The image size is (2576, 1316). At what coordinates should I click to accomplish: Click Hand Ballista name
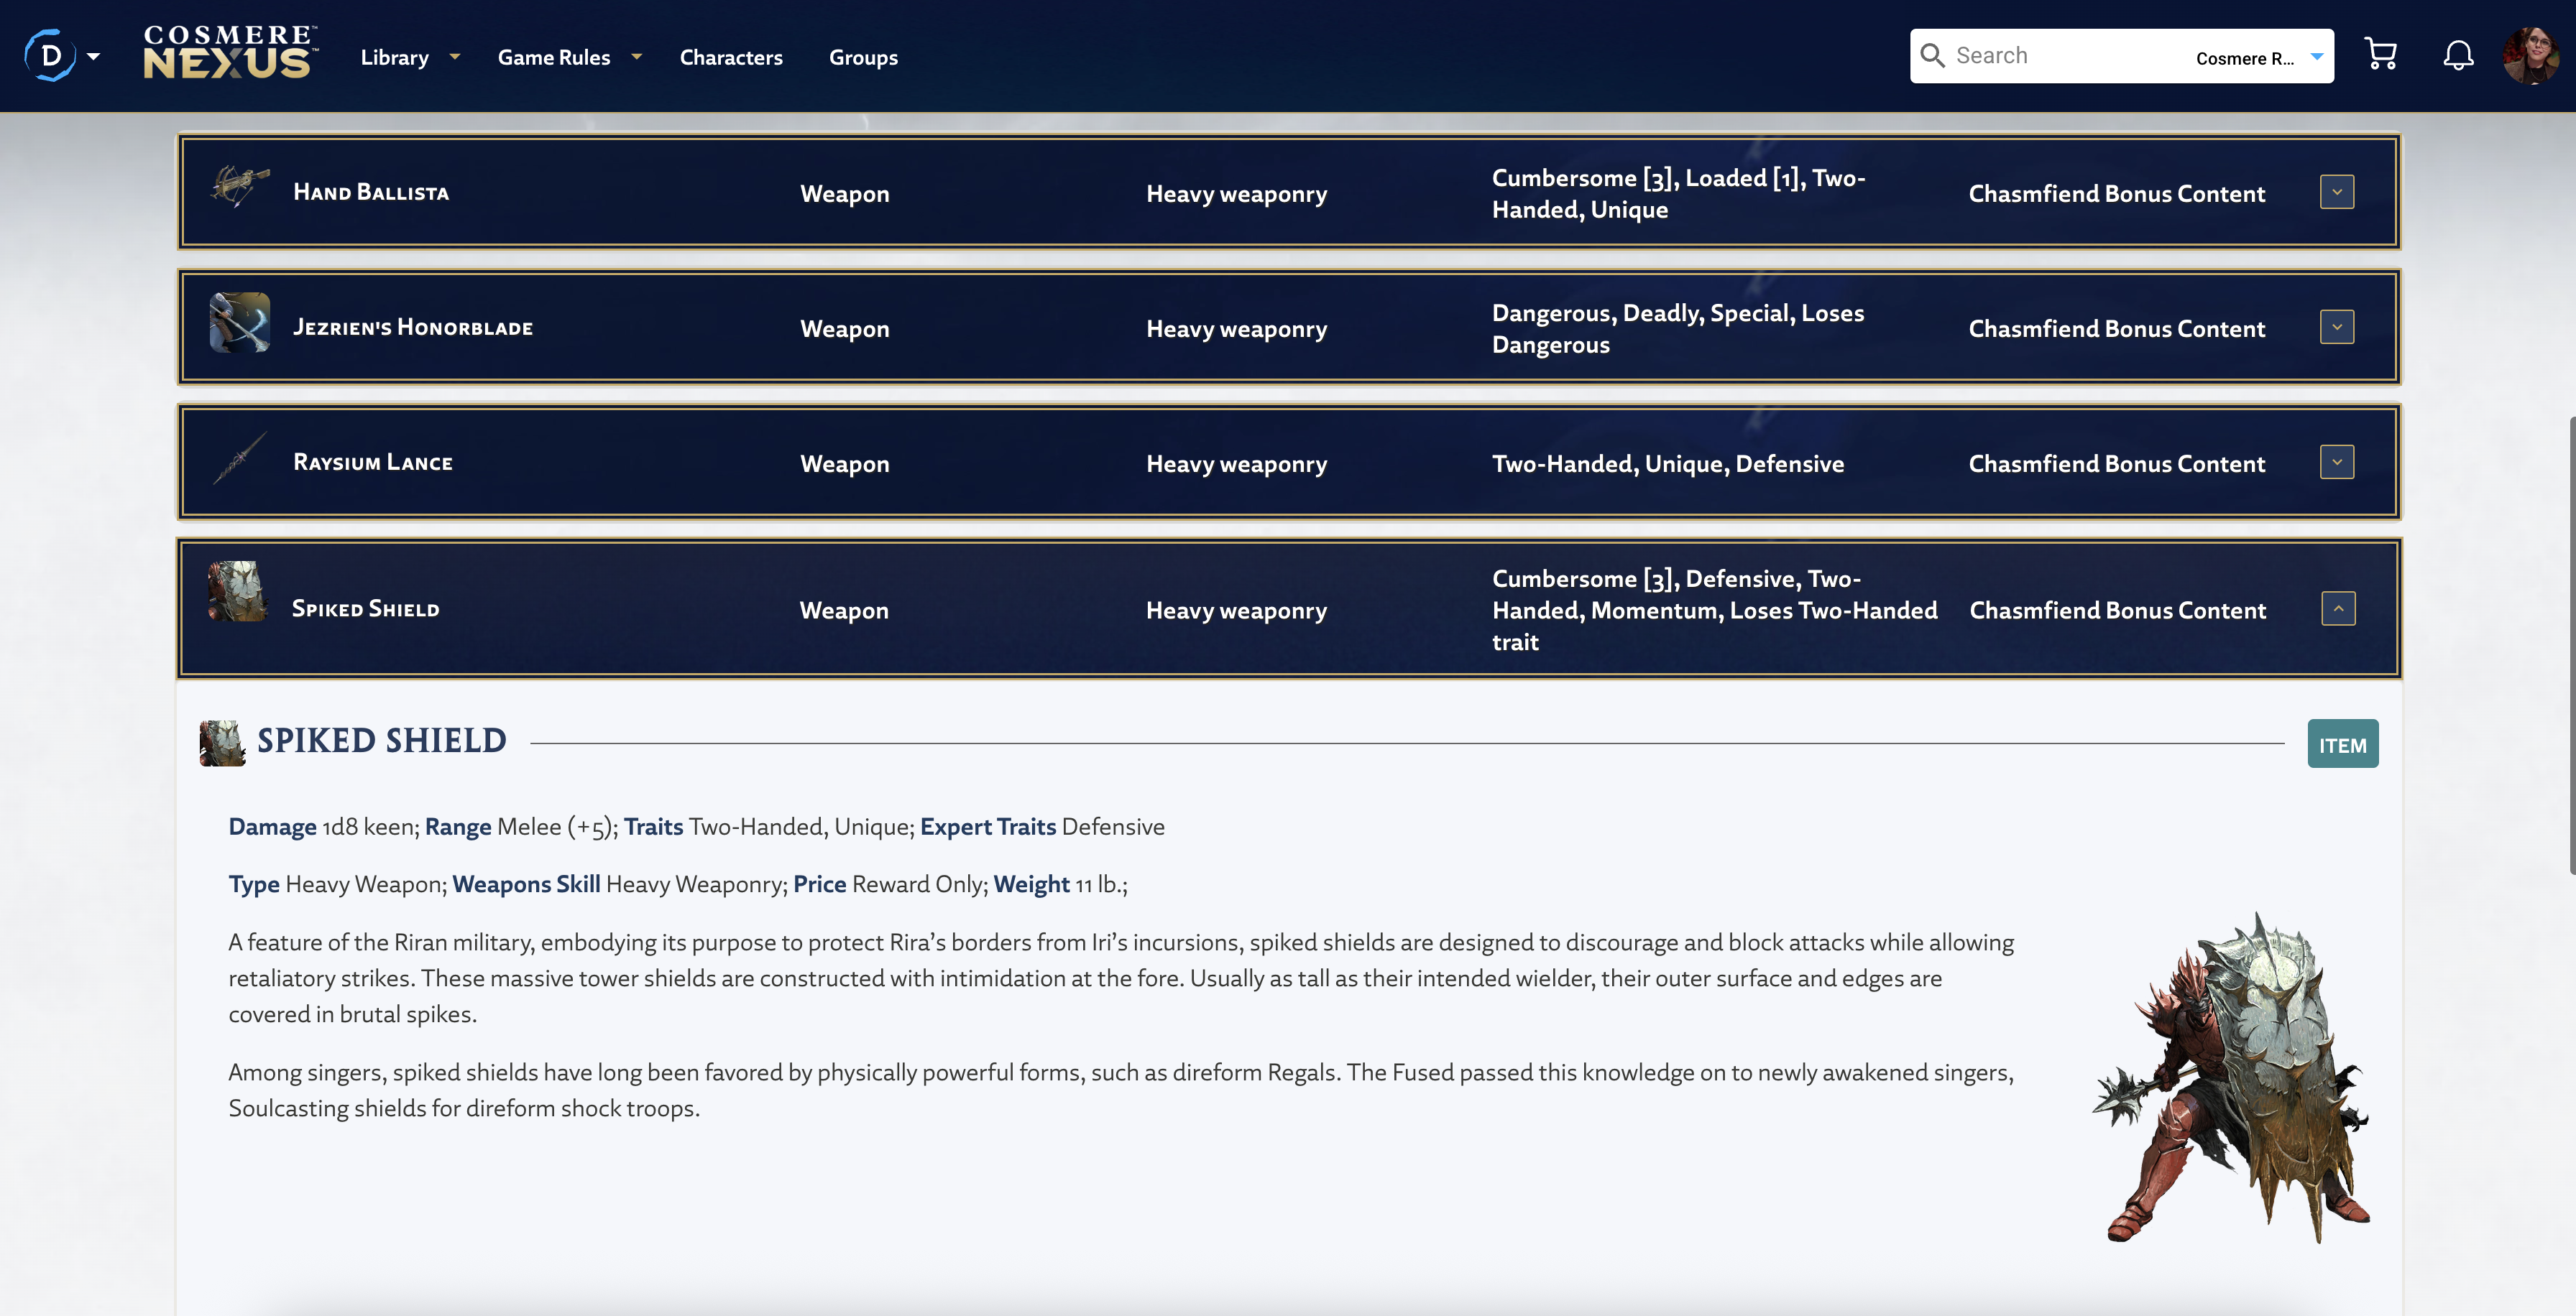click(371, 192)
